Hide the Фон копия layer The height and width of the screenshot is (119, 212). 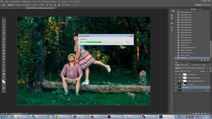pyautogui.click(x=176, y=84)
